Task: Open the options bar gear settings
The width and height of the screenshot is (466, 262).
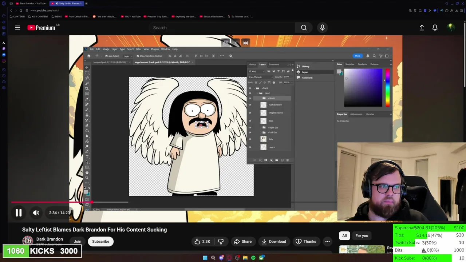Action: coord(230,56)
